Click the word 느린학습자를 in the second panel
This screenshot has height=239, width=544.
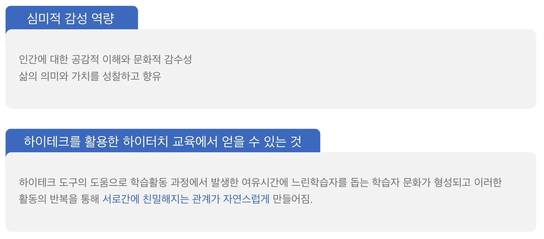(319, 182)
